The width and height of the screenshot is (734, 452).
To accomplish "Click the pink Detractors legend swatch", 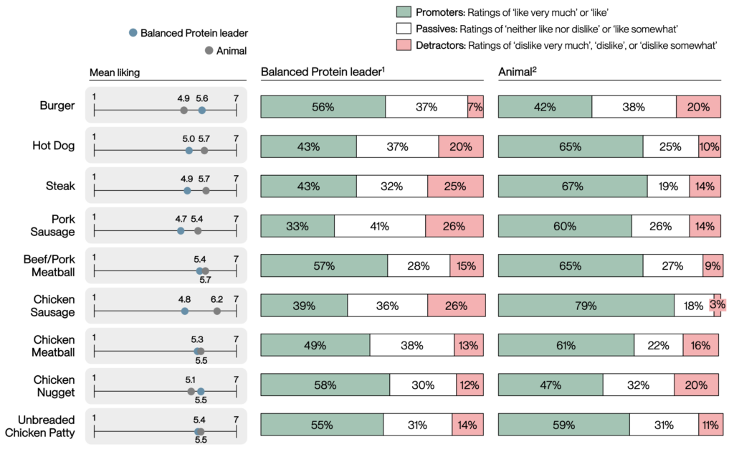I will (x=404, y=45).
